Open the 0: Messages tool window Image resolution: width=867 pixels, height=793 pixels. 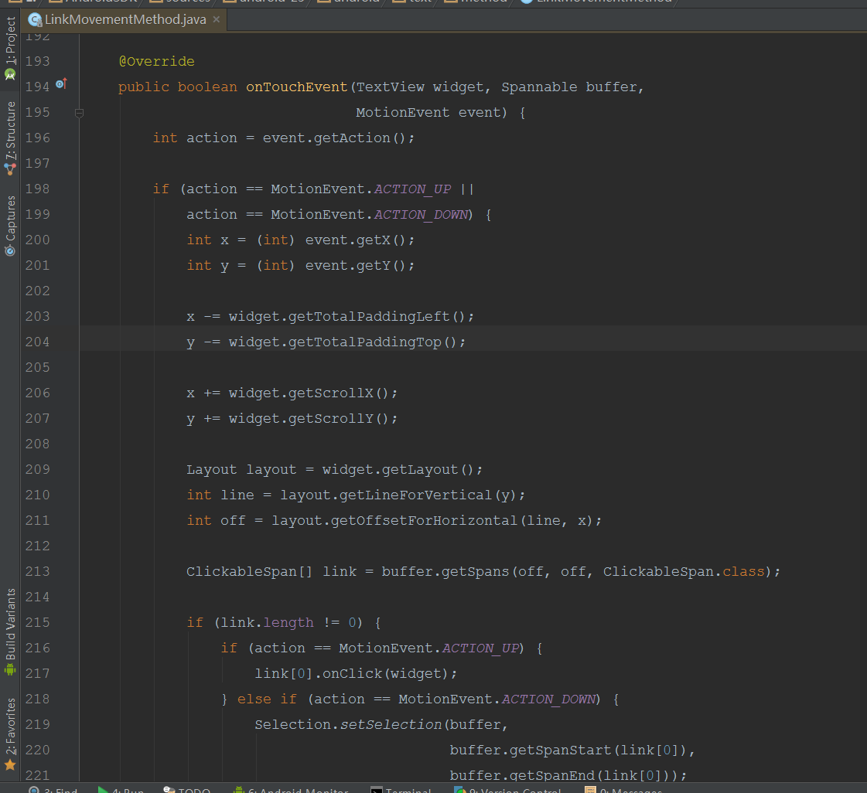pos(623,790)
